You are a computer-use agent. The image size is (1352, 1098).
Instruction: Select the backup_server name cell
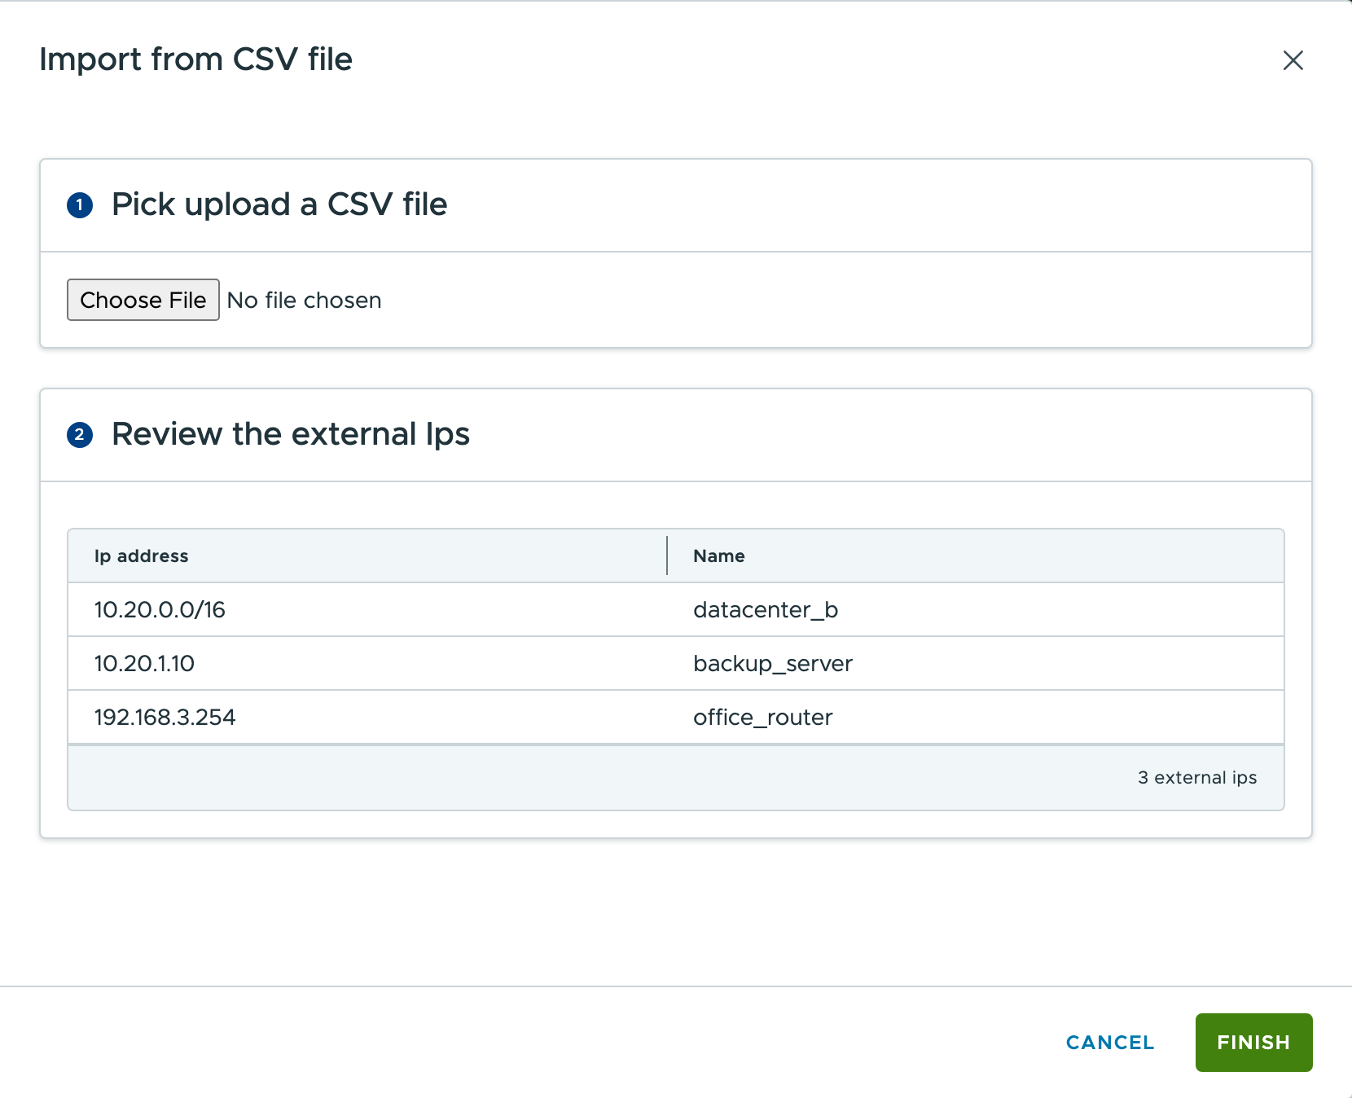976,663
